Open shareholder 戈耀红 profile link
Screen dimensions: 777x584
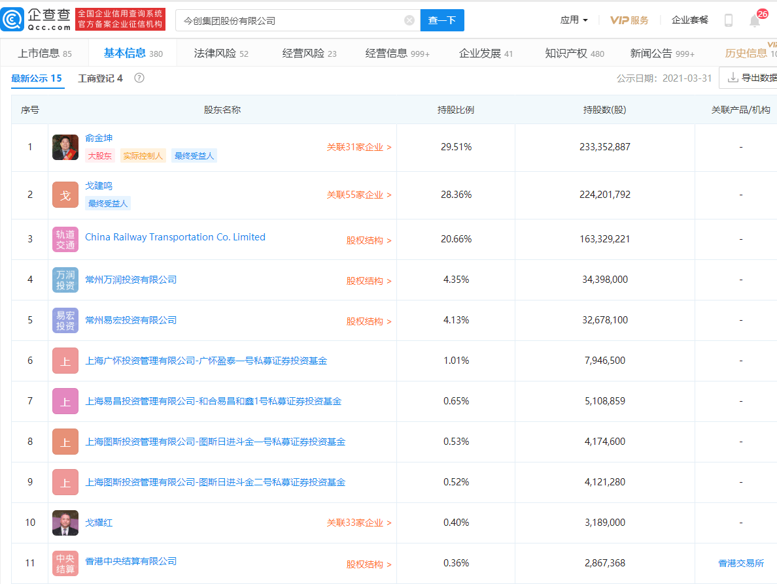click(99, 523)
